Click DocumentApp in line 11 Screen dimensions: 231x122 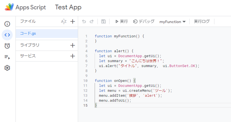[130, 85]
